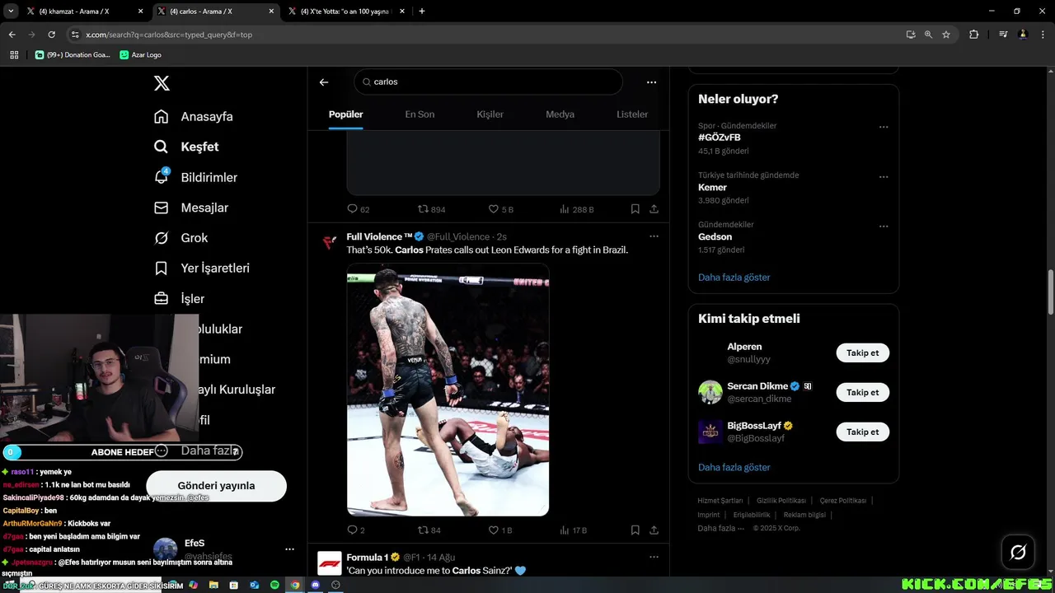Viewport: 1055px width, 593px height.
Task: Open search options three-dot menu
Action: pos(651,82)
